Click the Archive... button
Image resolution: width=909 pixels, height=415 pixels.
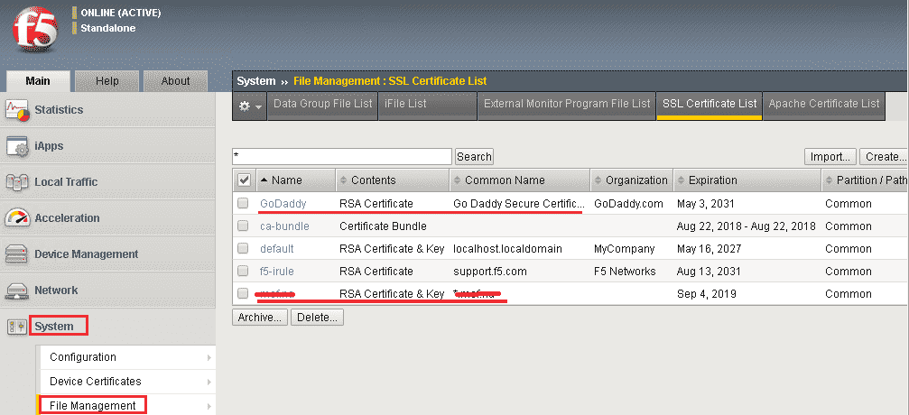click(260, 318)
